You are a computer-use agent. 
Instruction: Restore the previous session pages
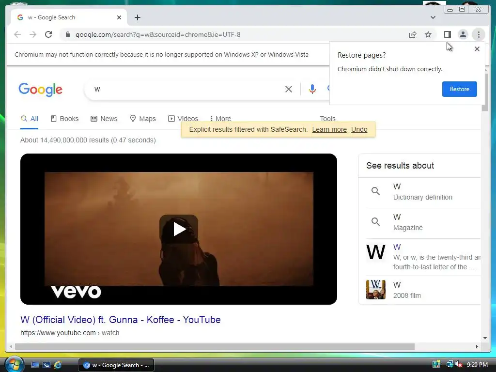459,89
